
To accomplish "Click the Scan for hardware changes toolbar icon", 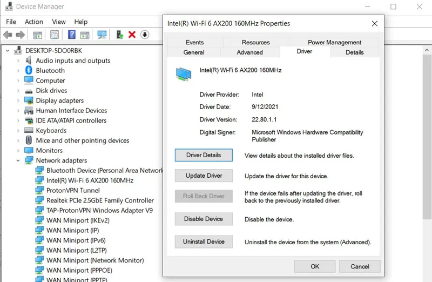I will coord(102,35).
